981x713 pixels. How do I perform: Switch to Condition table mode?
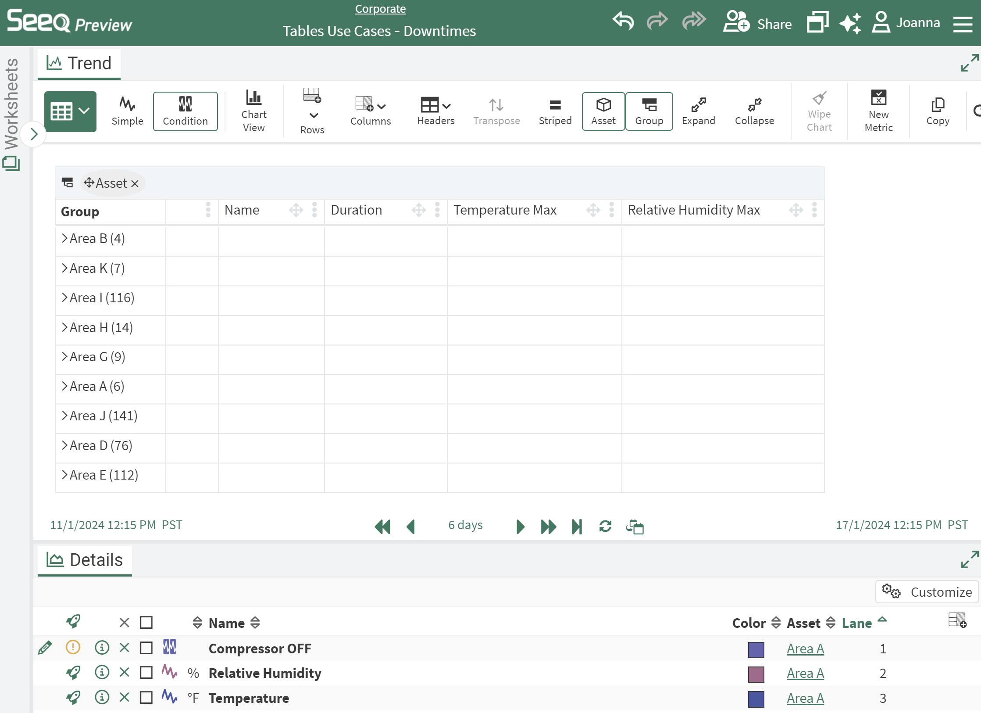(x=185, y=111)
